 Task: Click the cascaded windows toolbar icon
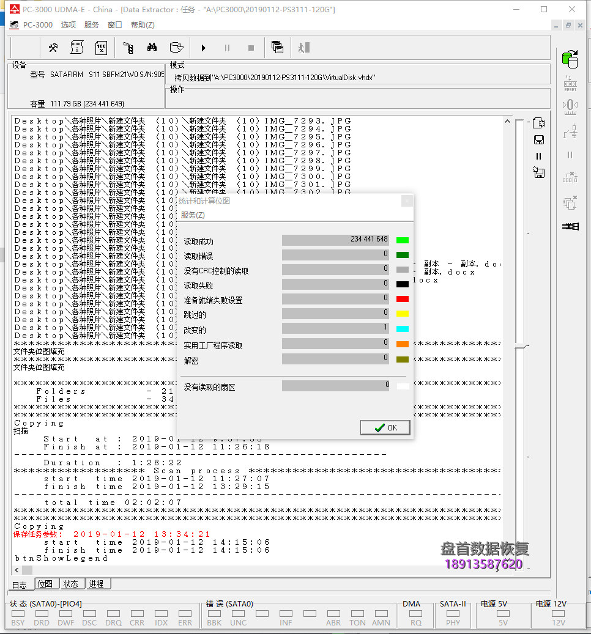click(277, 48)
